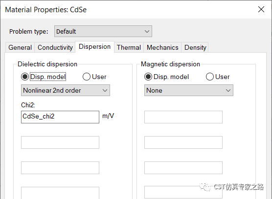The image size is (272, 199).
Task: Select the Dispersion tab
Action: tap(94, 47)
